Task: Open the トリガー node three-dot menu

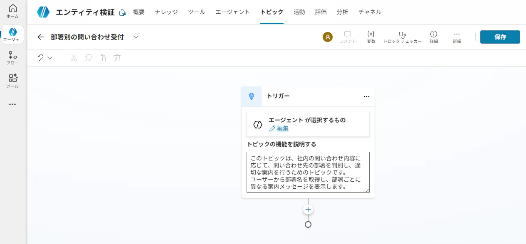Action: 366,96
